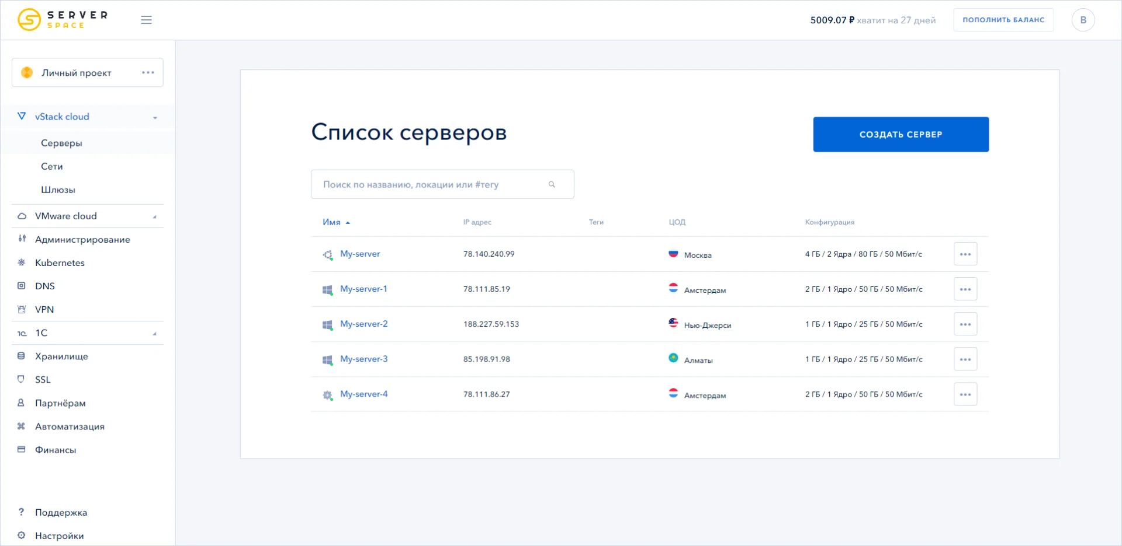Click the Поддержка question mark icon
1122x546 pixels.
(22, 512)
